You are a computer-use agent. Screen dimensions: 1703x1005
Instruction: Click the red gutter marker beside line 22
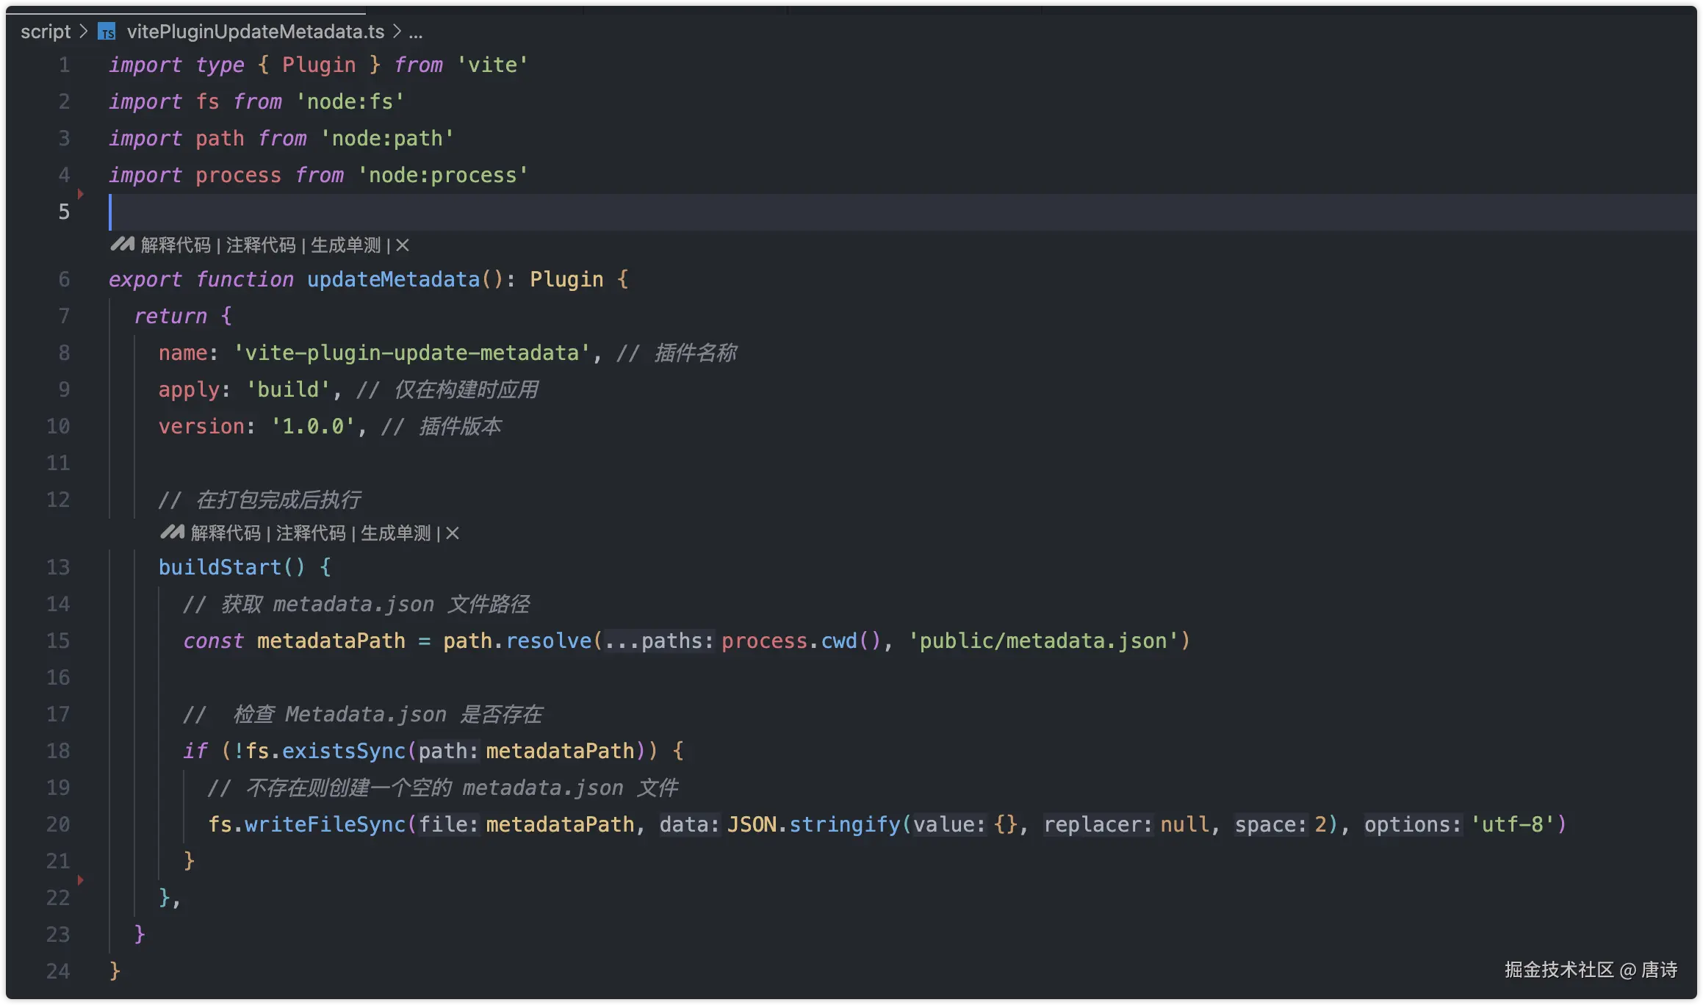tap(80, 879)
